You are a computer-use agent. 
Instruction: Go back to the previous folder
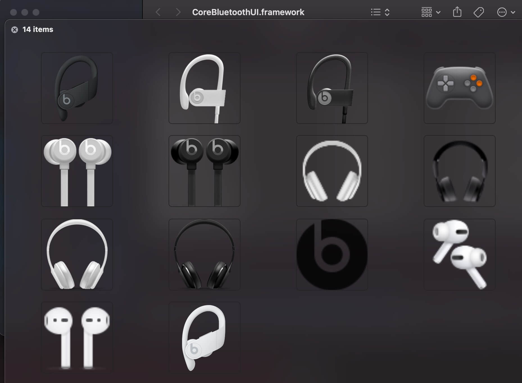pos(158,12)
